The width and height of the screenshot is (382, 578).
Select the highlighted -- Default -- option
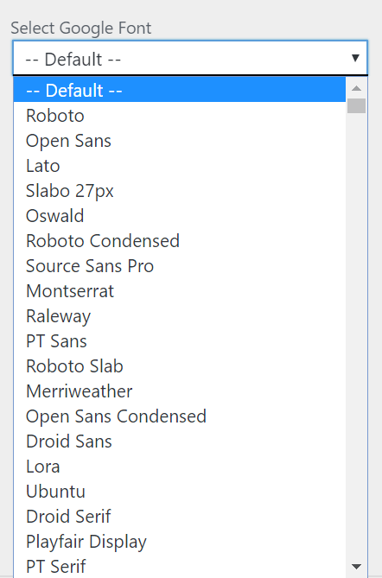tap(180, 90)
